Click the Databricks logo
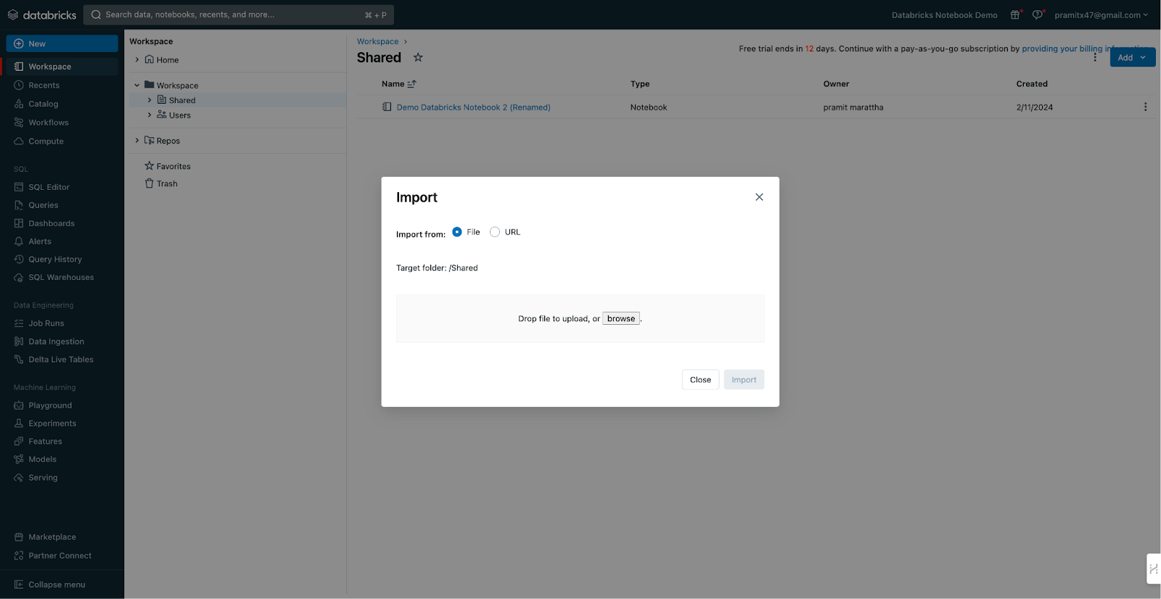Viewport: 1161px width, 599px height. (x=41, y=15)
